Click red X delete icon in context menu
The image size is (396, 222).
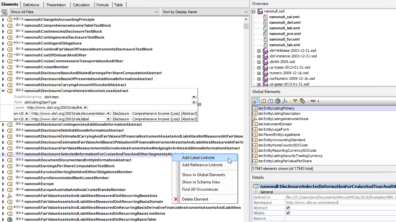[176, 199]
